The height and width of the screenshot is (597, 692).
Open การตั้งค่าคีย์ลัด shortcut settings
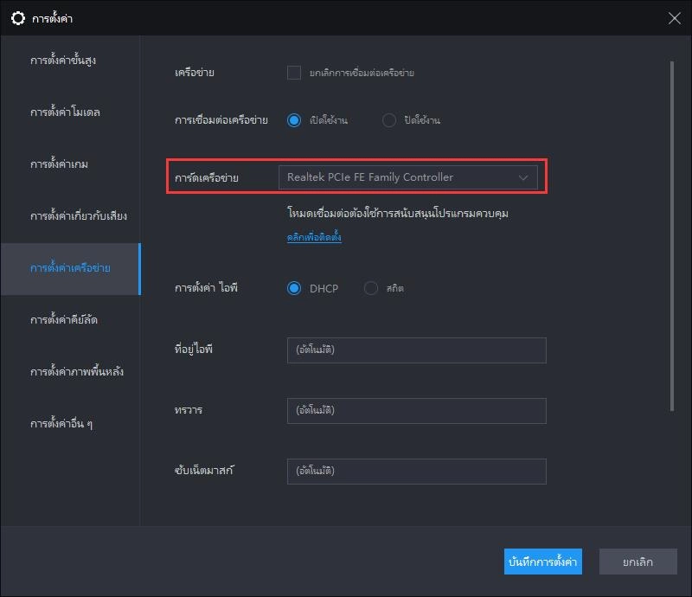click(55, 319)
